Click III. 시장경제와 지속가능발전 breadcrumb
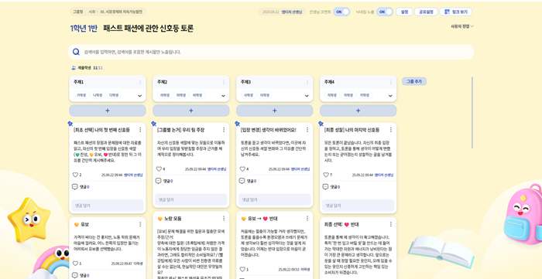The width and height of the screenshot is (542, 279). point(122,12)
